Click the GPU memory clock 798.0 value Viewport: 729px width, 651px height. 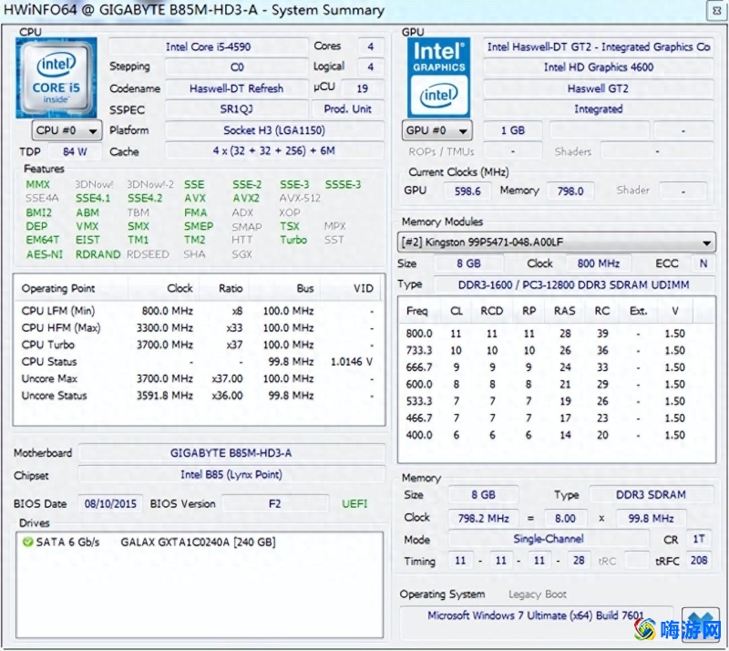(x=570, y=191)
